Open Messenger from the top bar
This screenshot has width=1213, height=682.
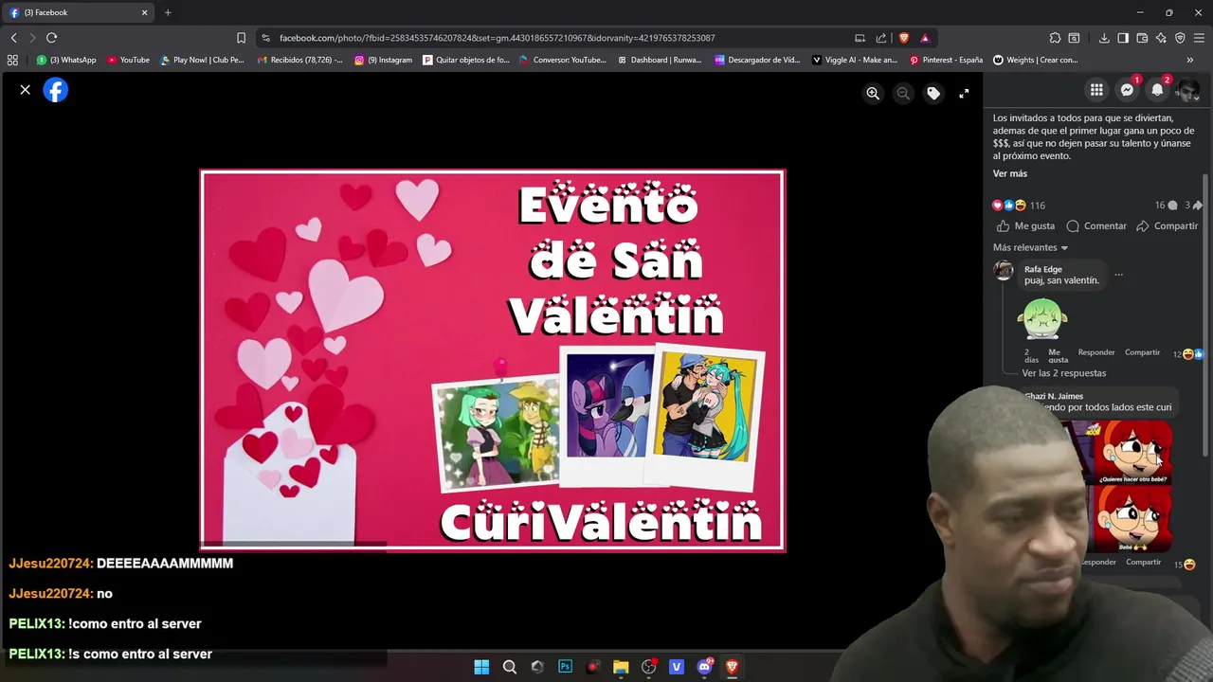[1127, 90]
